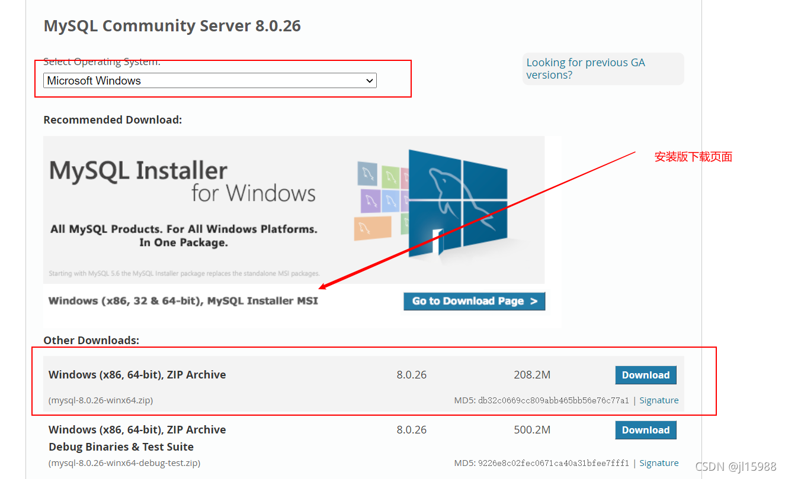Click the 500.2M file size

point(532,430)
